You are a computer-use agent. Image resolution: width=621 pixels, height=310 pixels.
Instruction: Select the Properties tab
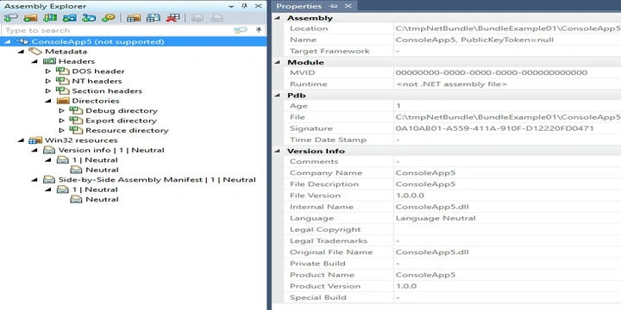[x=299, y=6]
